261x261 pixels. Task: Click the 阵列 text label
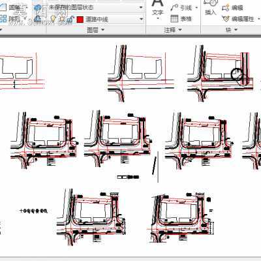[14, 19]
